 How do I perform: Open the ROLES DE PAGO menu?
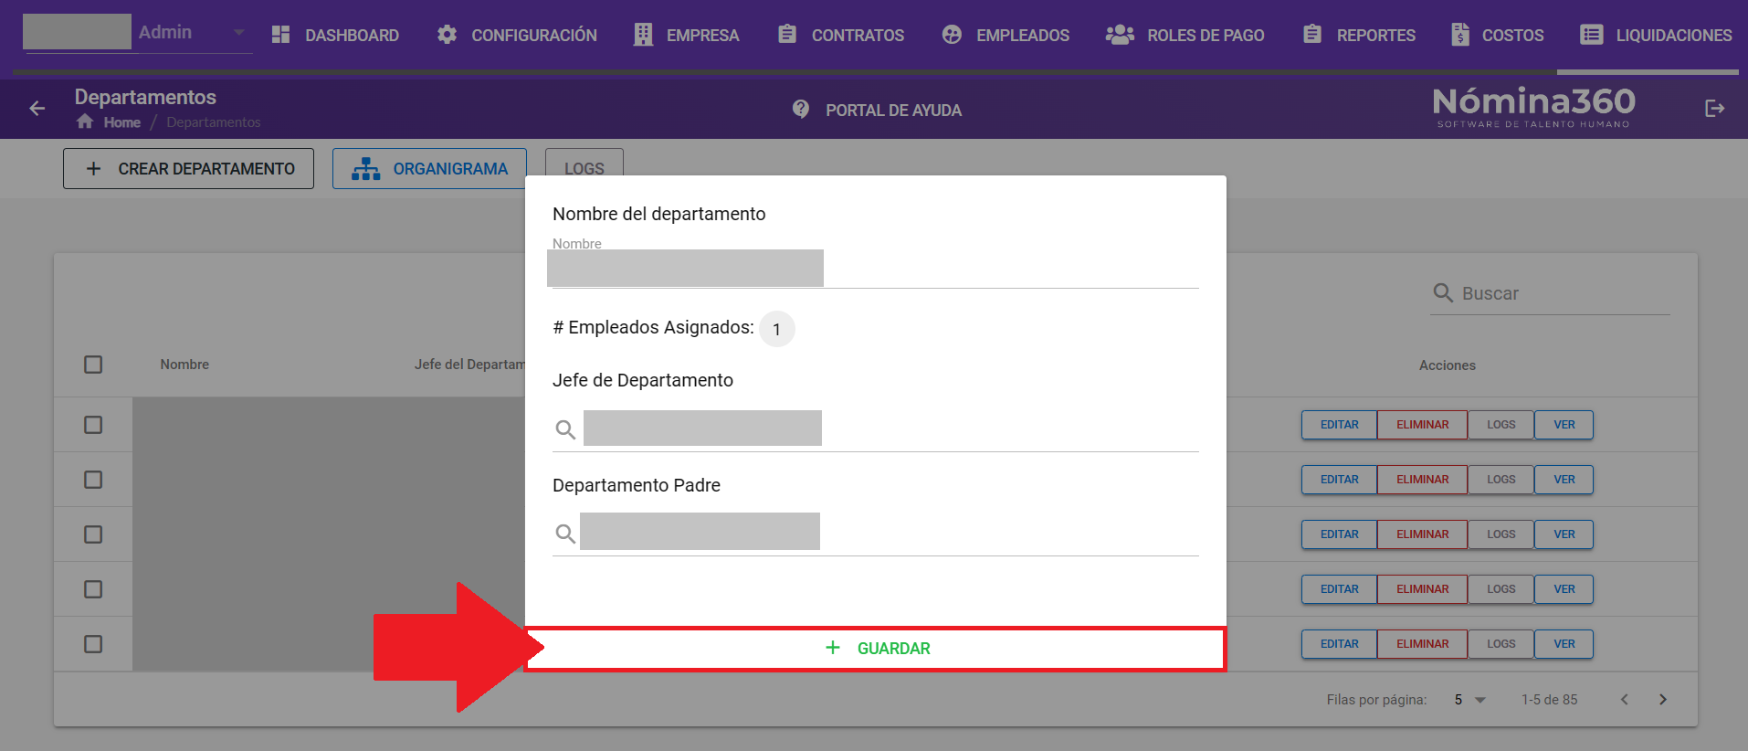[x=1185, y=35]
